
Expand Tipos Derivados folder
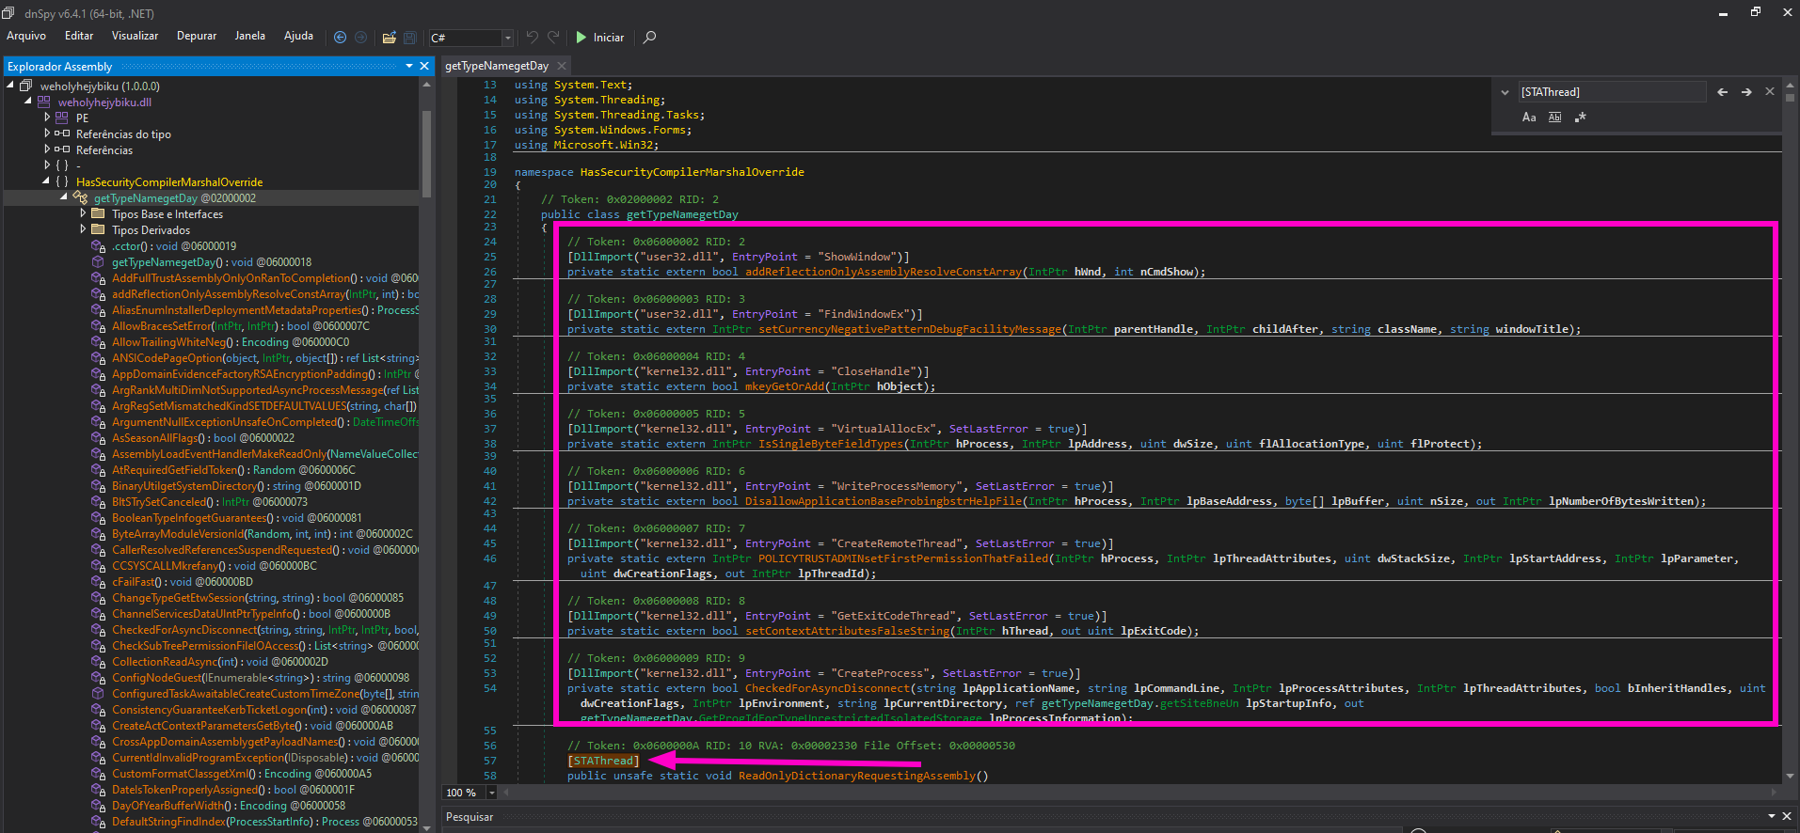83,229
